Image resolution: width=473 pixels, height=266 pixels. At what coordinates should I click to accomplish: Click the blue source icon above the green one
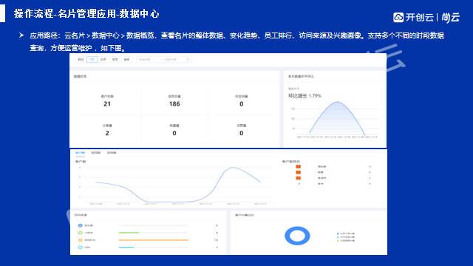(81, 225)
